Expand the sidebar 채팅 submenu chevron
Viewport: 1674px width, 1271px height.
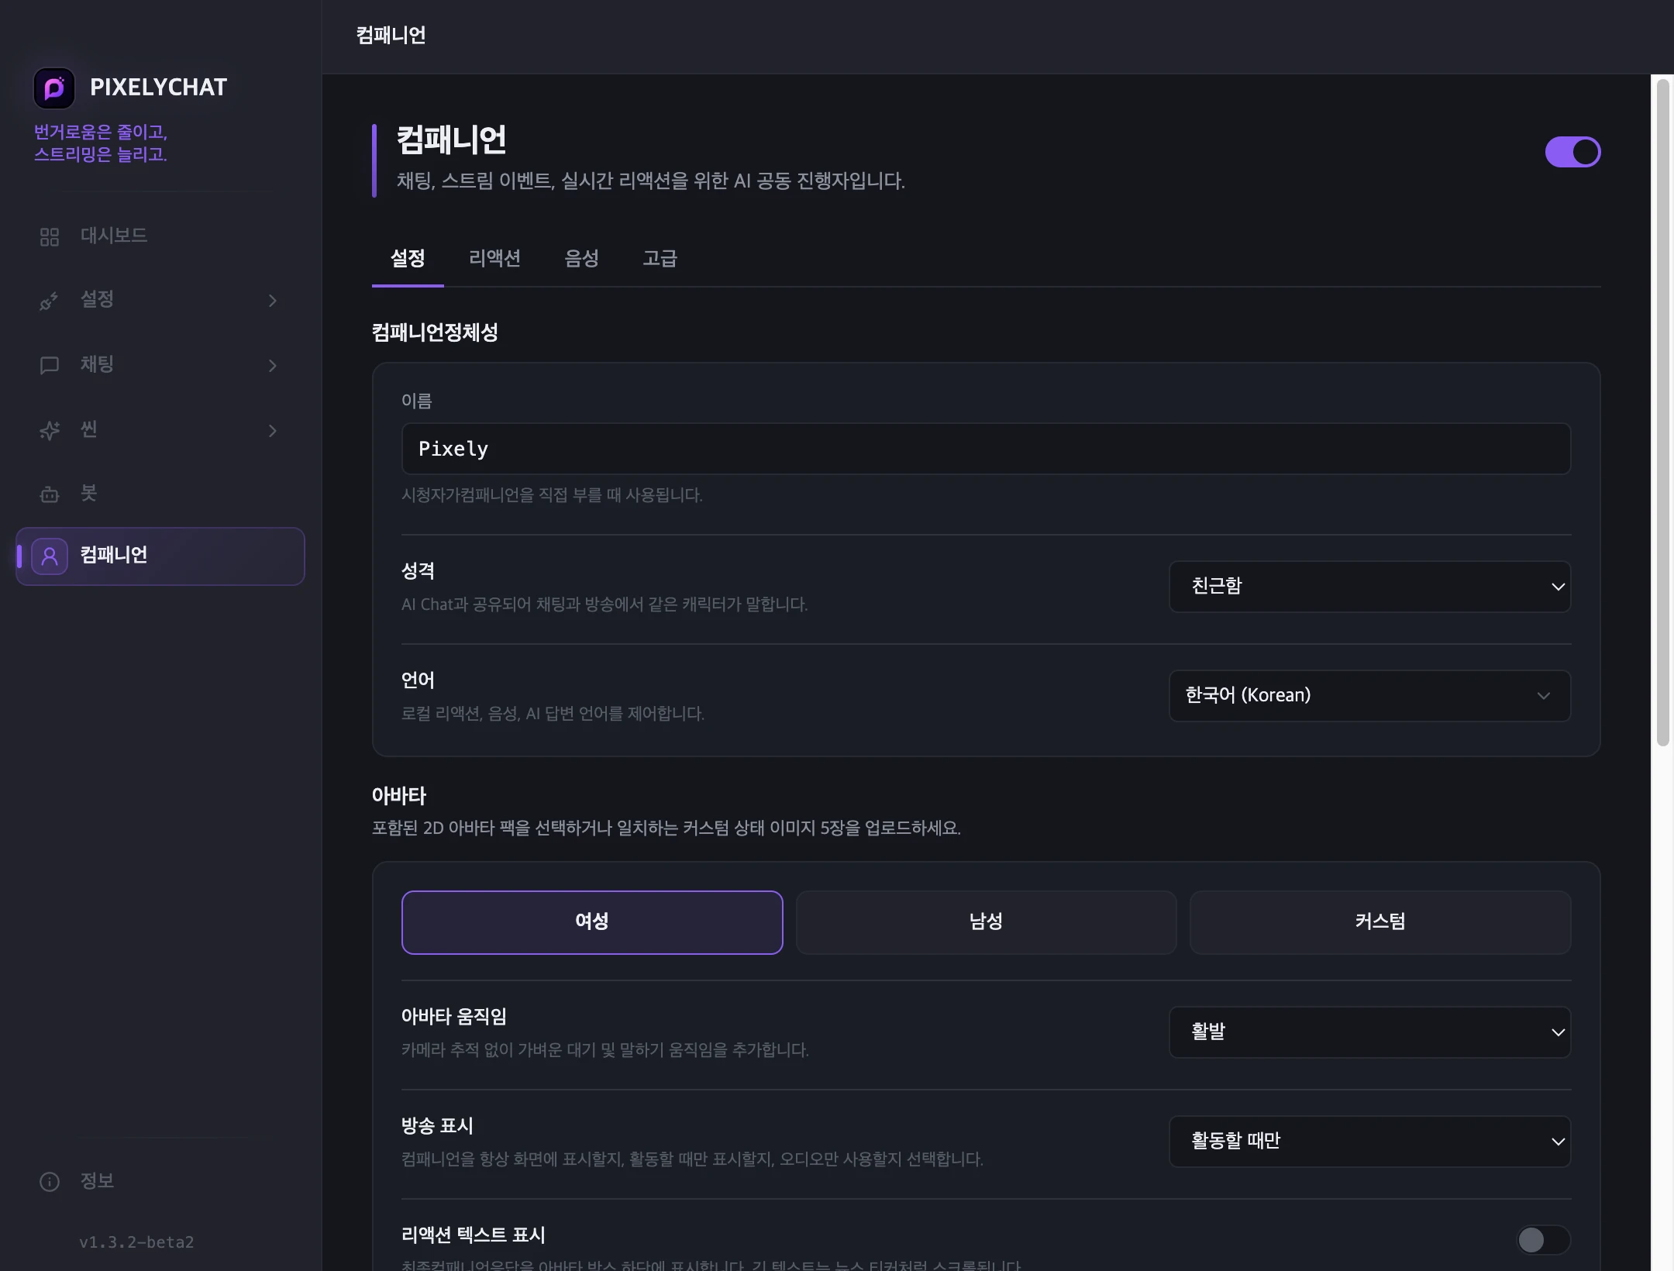pos(273,365)
